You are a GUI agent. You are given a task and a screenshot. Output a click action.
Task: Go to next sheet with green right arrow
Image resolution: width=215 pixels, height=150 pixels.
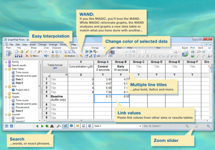(42, 126)
